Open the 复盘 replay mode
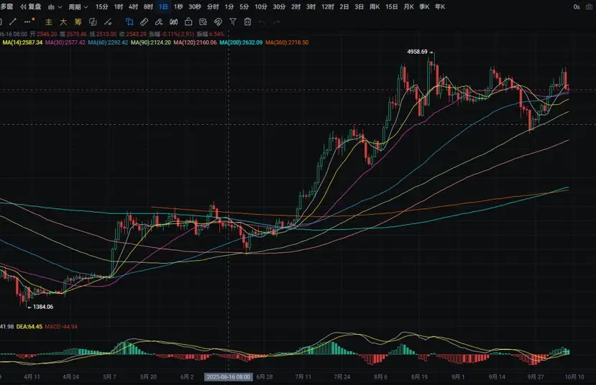The width and height of the screenshot is (596, 385). click(30, 7)
